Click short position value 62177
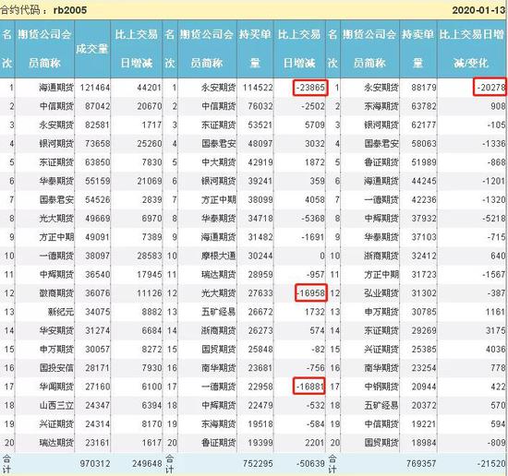The image size is (508, 476). pyautogui.click(x=424, y=125)
